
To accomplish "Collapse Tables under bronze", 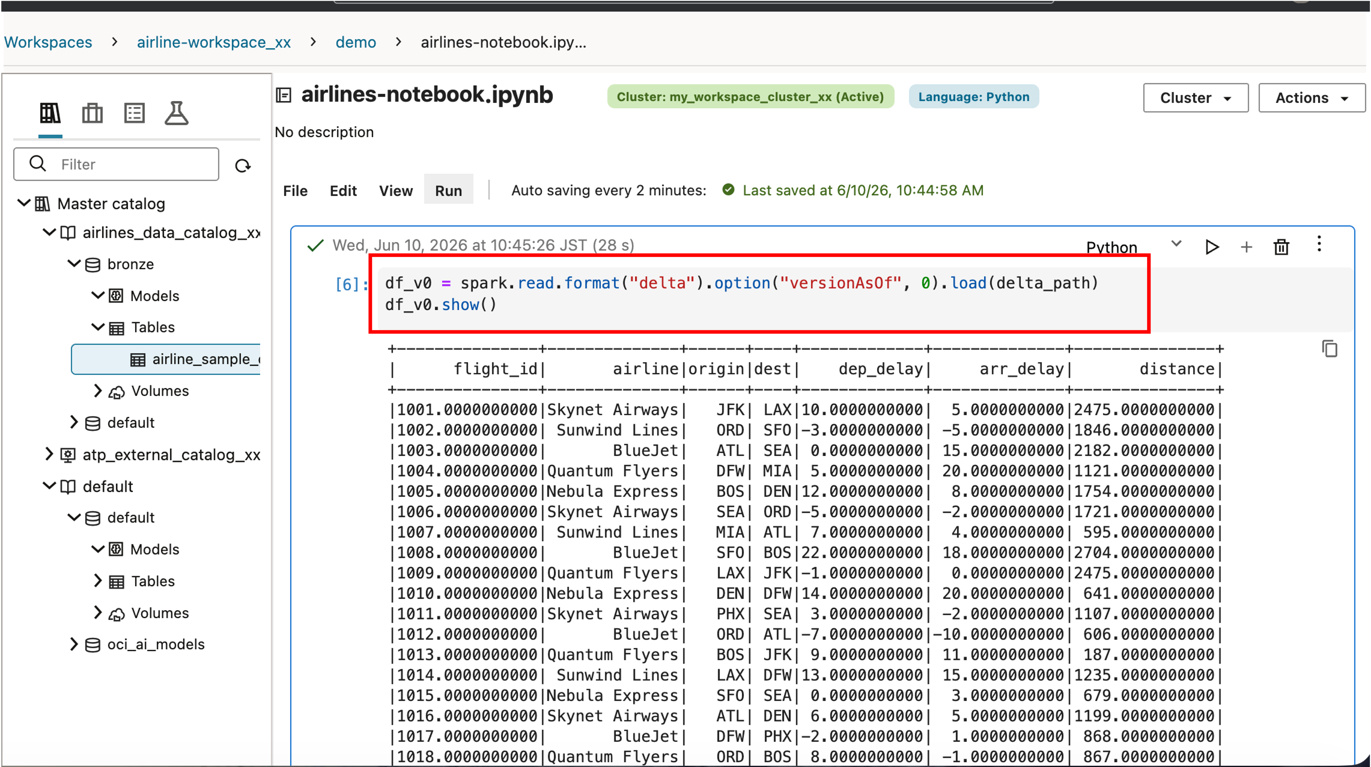I will (x=98, y=326).
